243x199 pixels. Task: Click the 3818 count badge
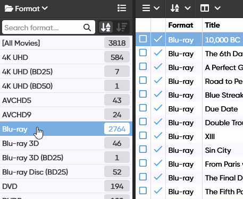(x=117, y=43)
